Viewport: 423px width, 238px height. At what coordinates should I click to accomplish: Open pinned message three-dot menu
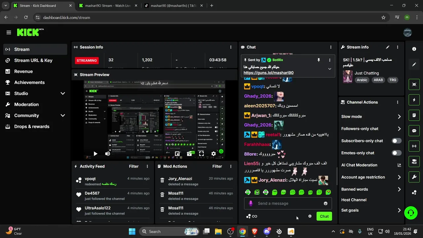(x=329, y=60)
